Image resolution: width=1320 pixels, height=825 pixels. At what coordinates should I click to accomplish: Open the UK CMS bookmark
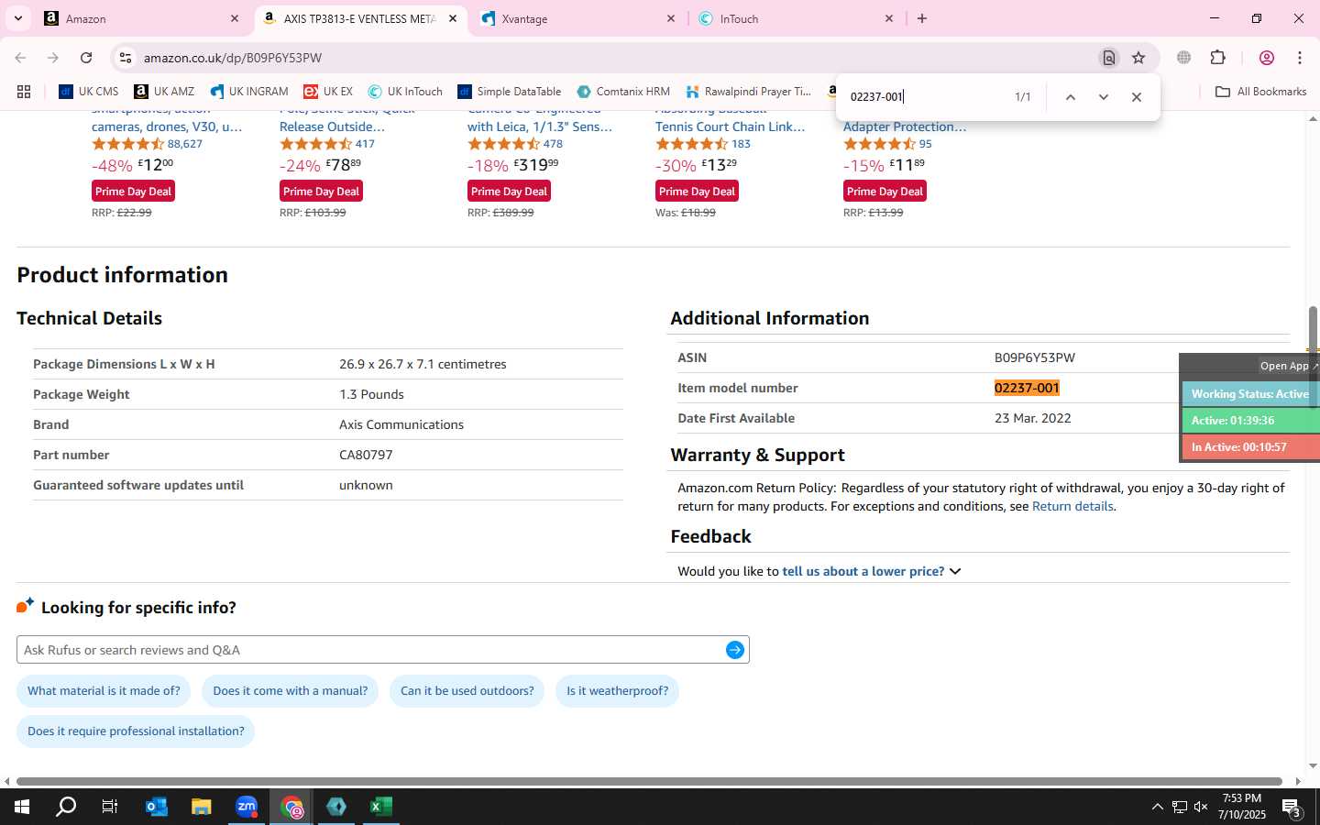[89, 92]
